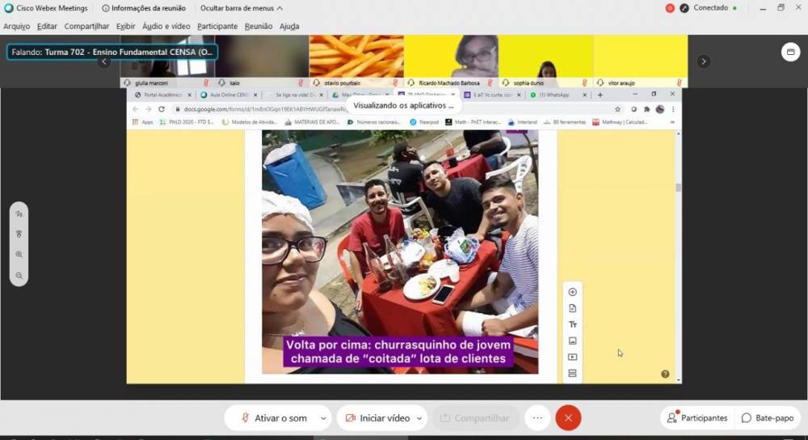Viewport: 808px width, 440px height.
Task: Click the zoom in magnifier in left panel
Action: coord(19,254)
